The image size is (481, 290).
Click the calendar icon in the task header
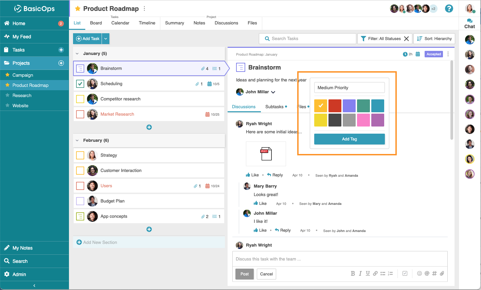pos(418,54)
